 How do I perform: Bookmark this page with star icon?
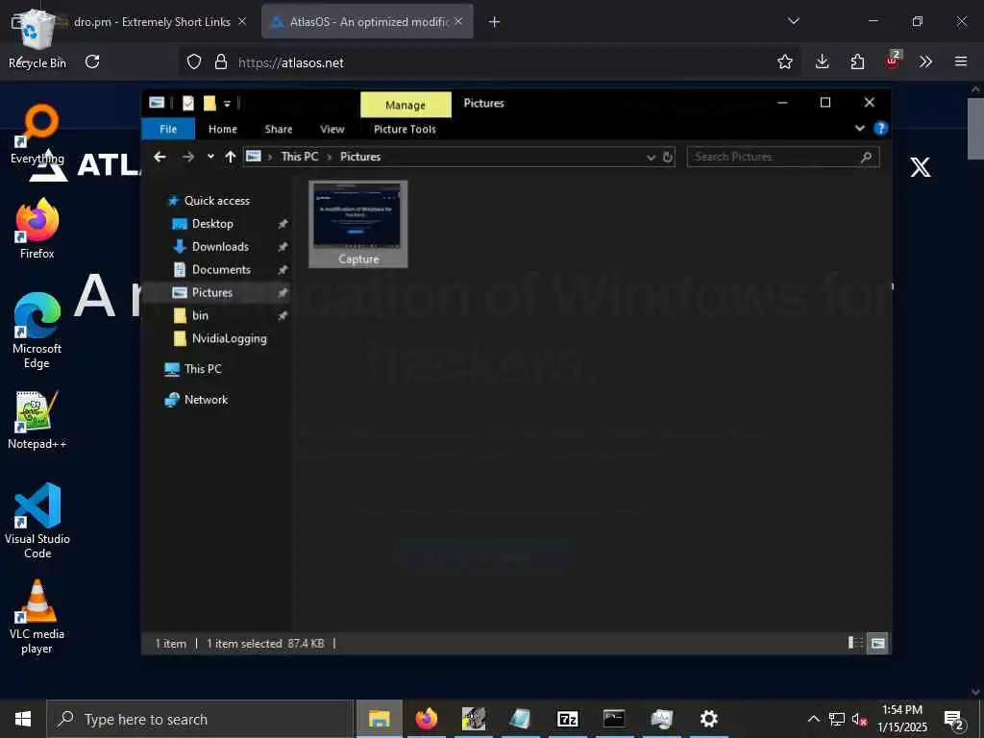pos(784,61)
